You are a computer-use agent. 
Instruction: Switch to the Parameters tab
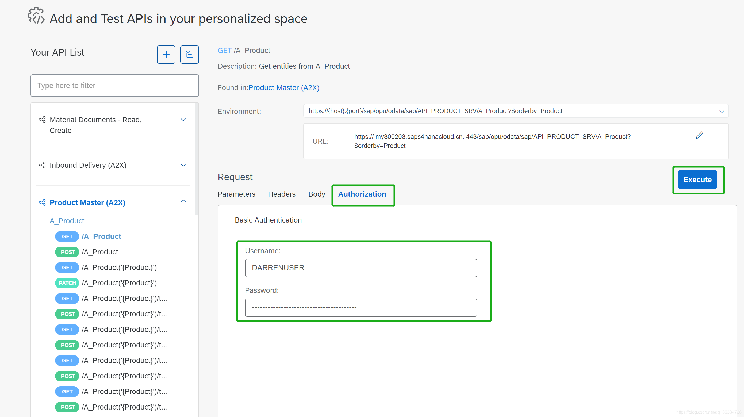pyautogui.click(x=236, y=194)
